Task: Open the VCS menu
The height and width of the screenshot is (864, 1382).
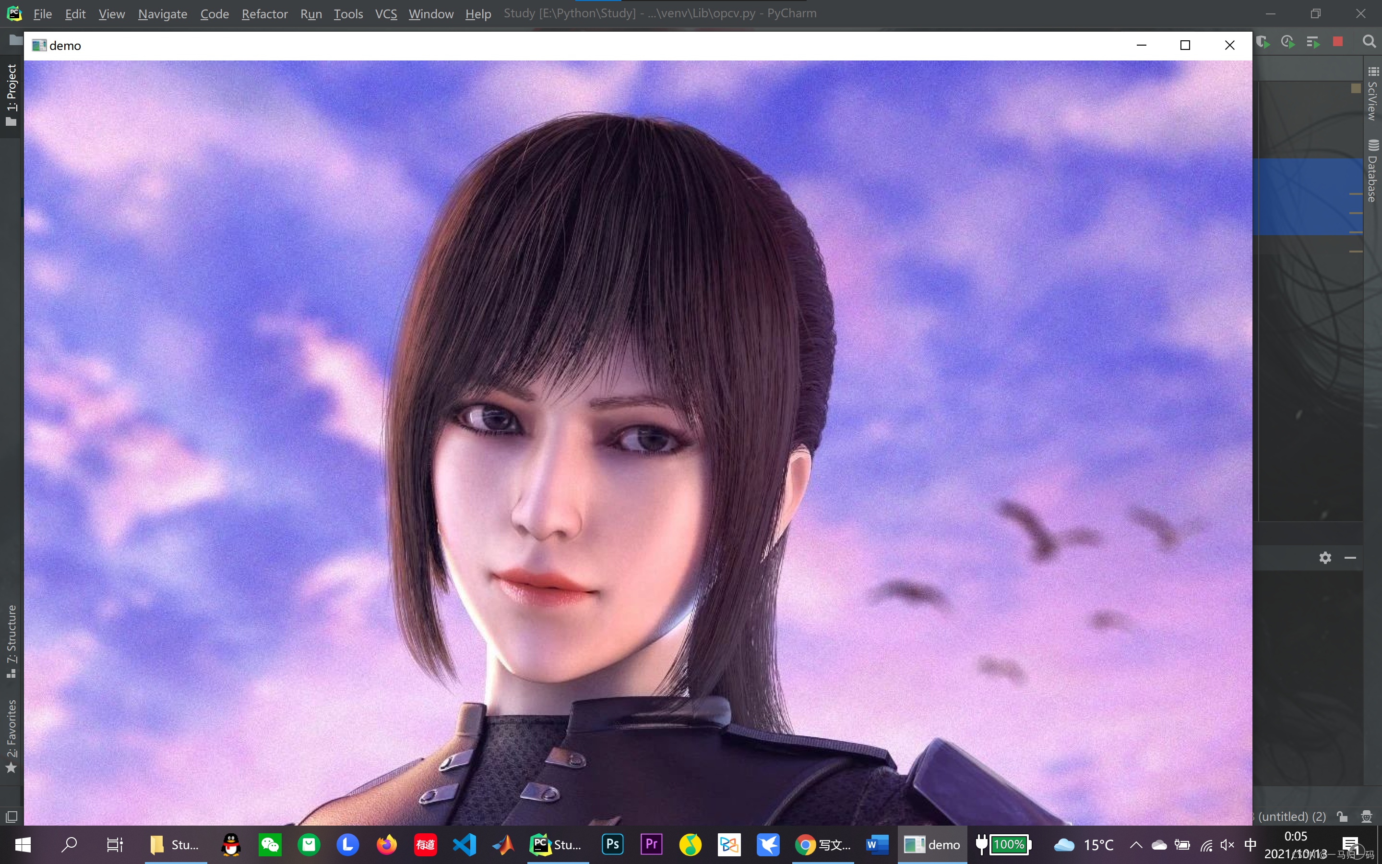Action: pyautogui.click(x=385, y=14)
